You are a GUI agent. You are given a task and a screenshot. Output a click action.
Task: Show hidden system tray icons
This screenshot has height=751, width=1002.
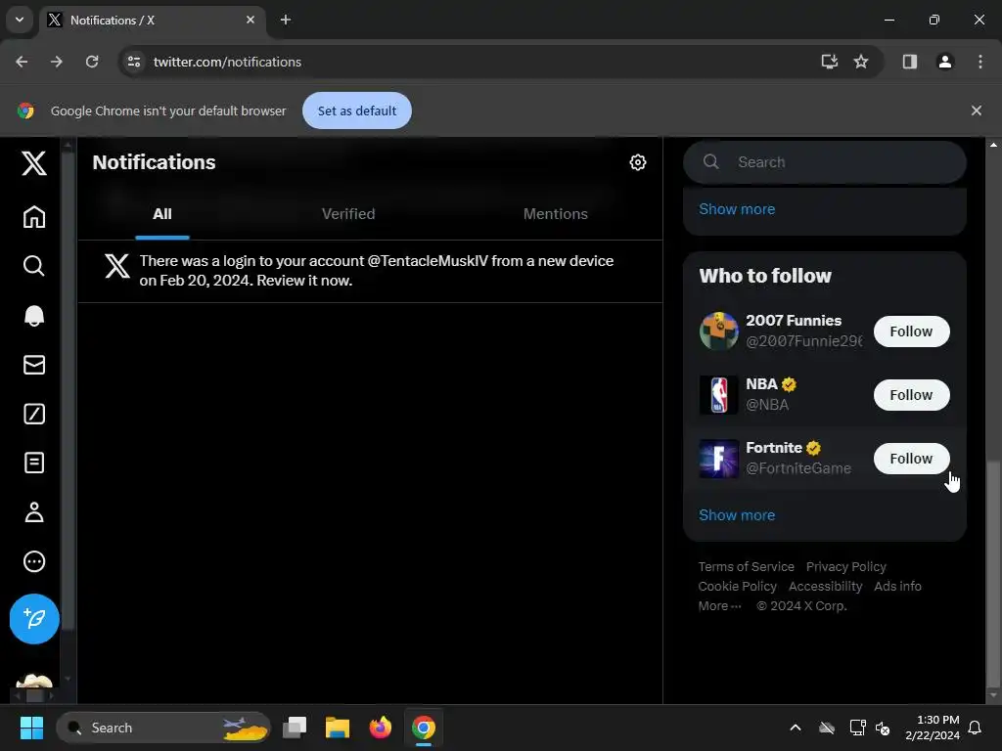pos(795,728)
